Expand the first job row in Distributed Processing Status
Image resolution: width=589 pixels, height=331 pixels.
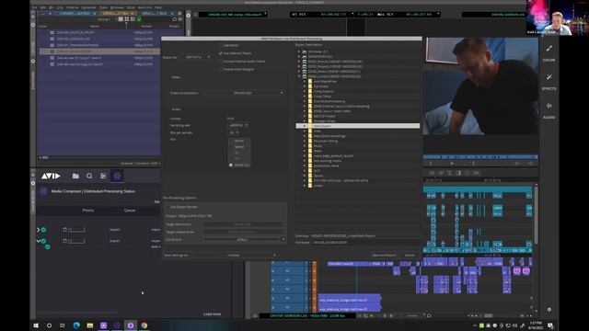(38, 229)
